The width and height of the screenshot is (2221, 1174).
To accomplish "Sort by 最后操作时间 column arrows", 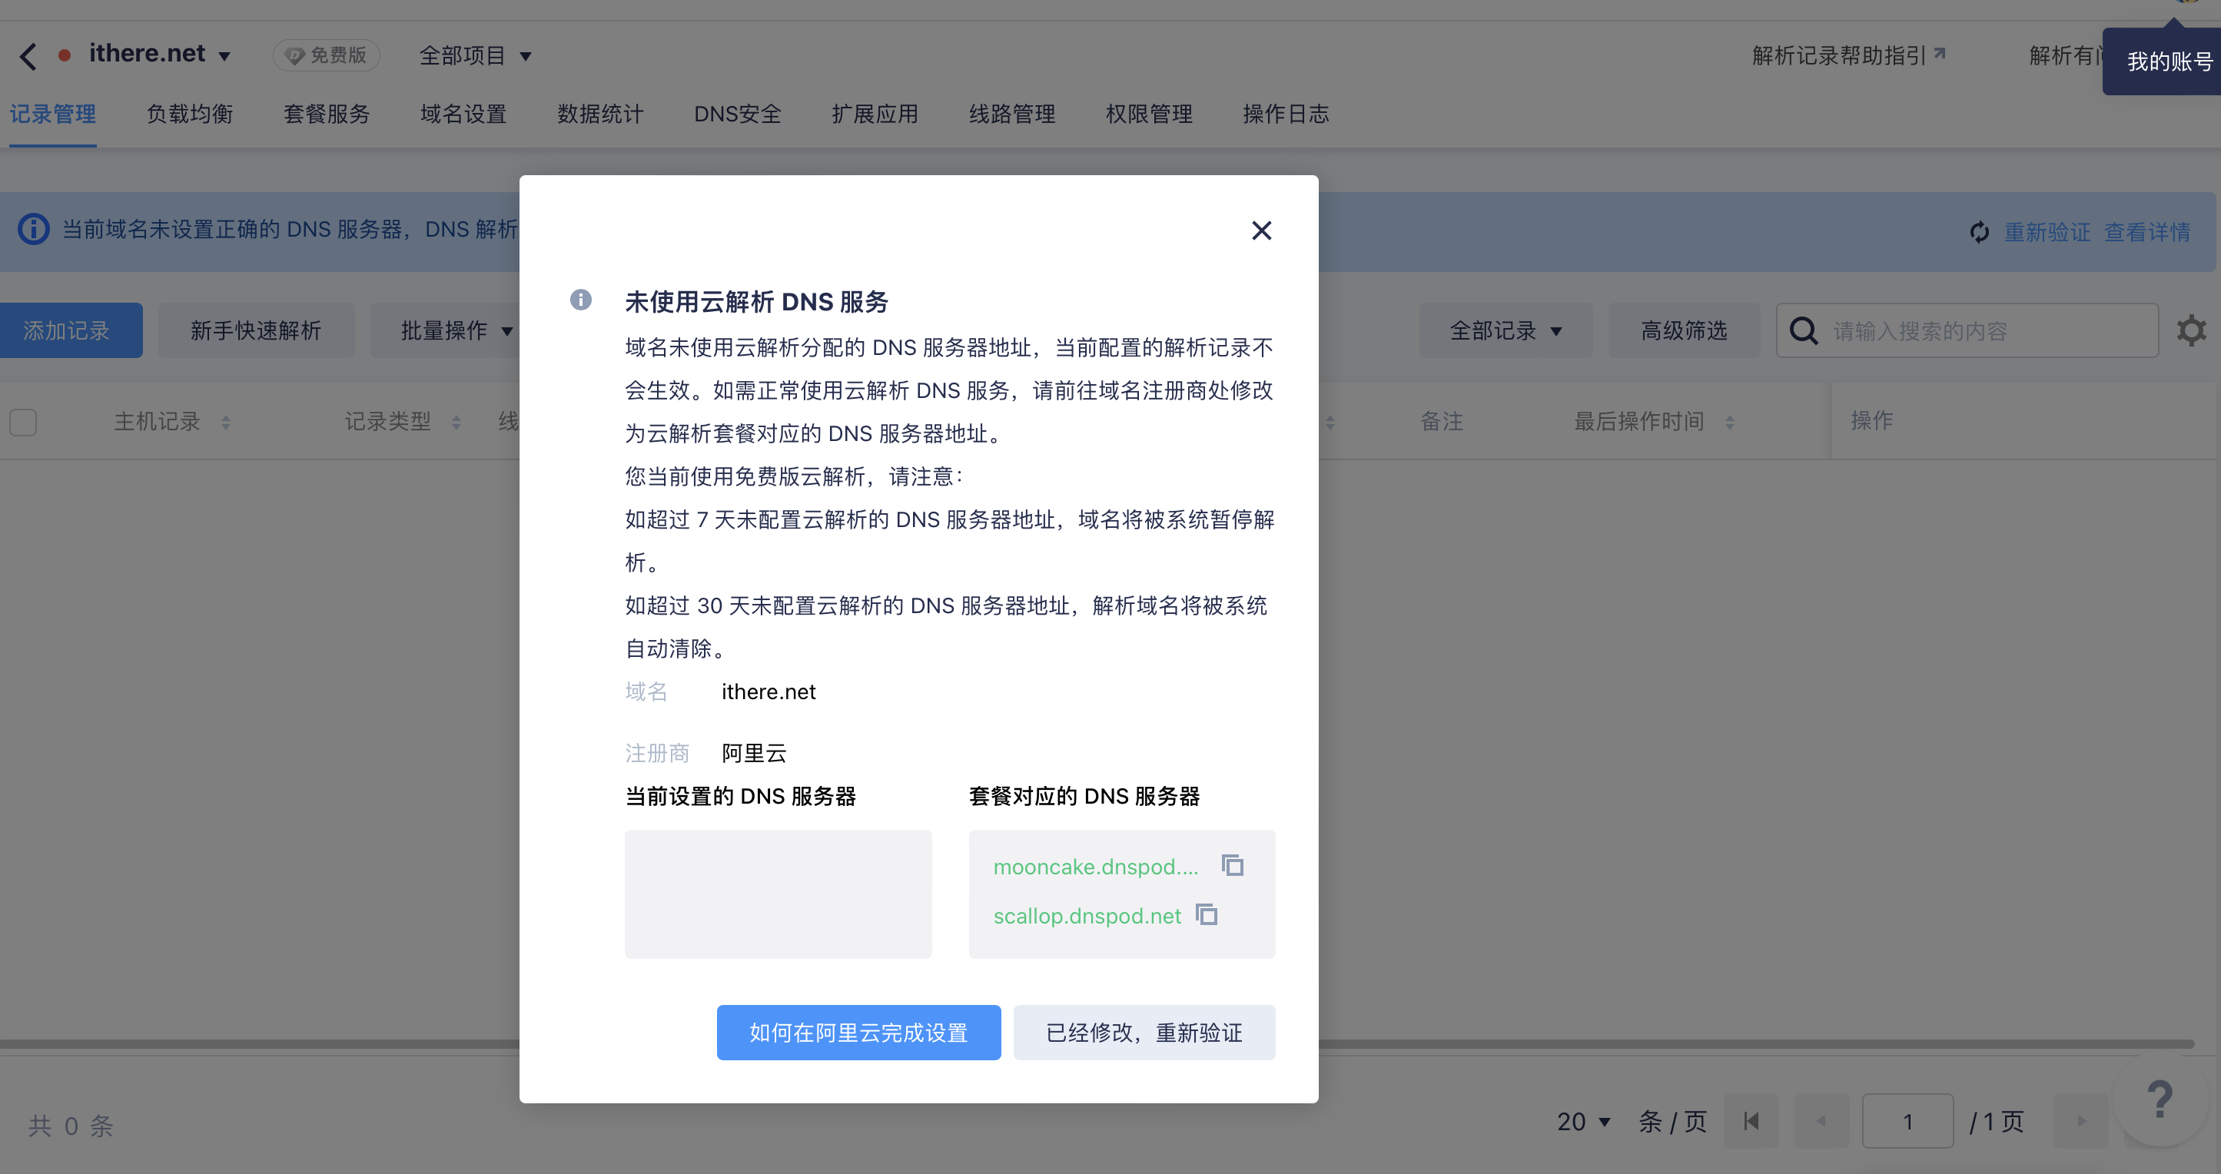I will (x=1730, y=423).
